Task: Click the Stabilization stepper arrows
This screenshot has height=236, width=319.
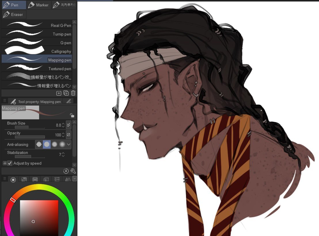Action: point(63,154)
